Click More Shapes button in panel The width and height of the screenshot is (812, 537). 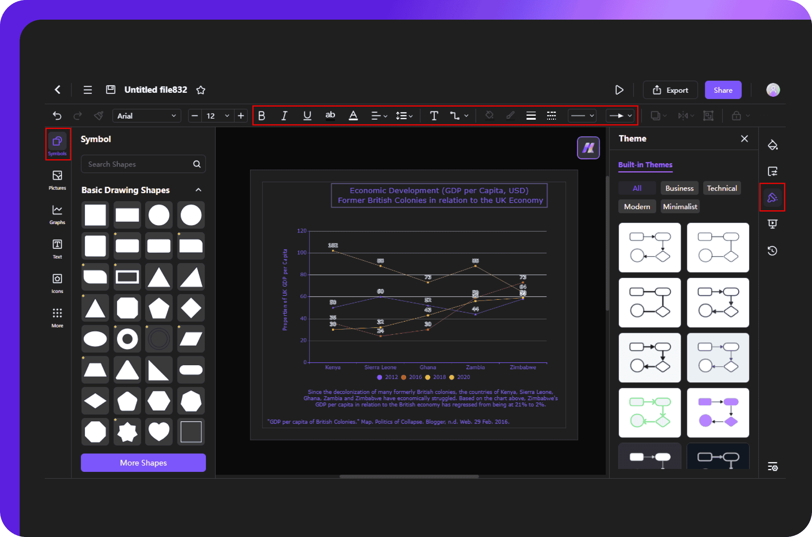click(144, 462)
